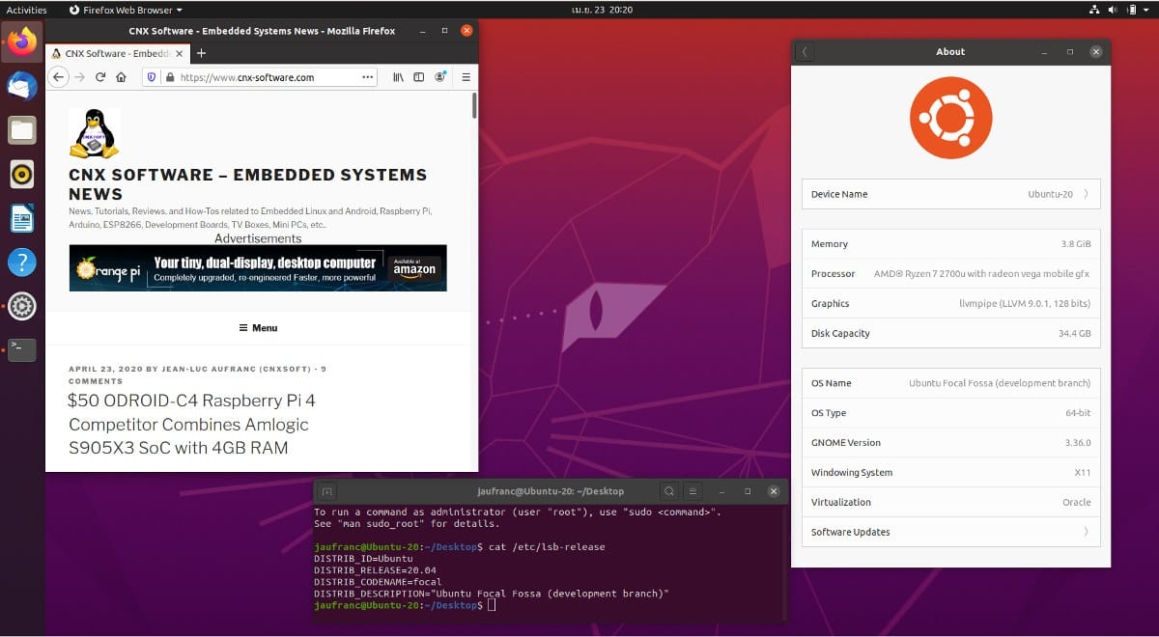
Task: Open terminal hamburger menu
Action: point(693,491)
